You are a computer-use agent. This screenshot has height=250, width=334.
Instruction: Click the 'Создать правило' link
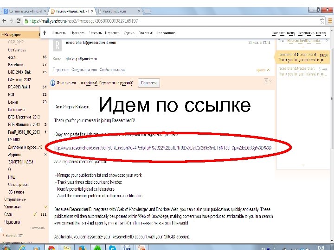tap(84, 70)
